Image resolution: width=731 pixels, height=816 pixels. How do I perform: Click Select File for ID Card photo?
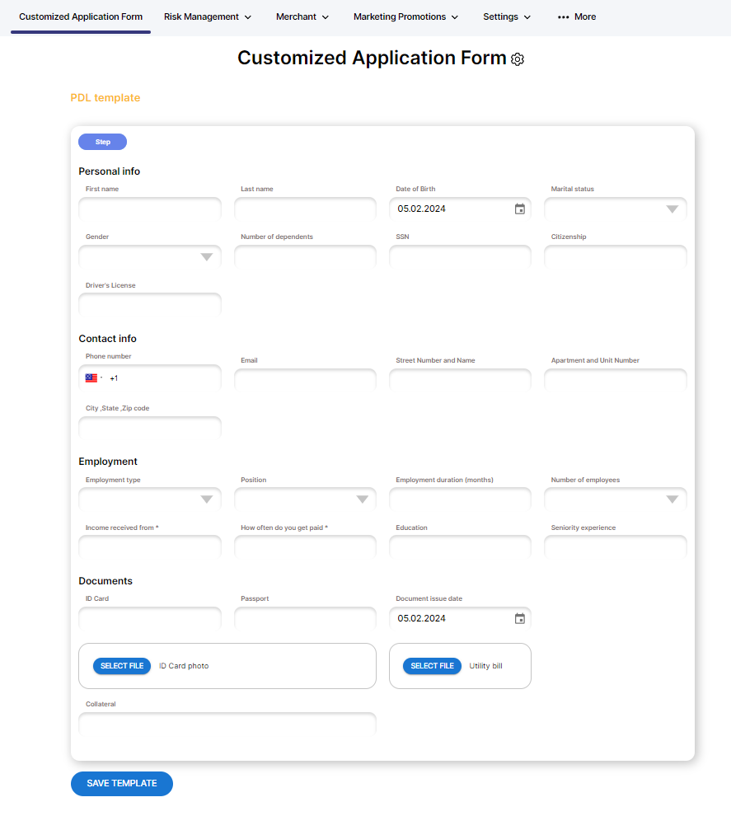coord(122,666)
